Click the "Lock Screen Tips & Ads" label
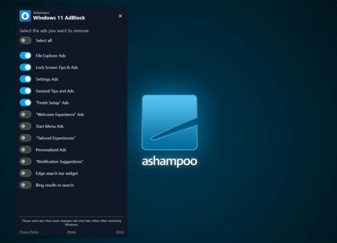 click(57, 67)
